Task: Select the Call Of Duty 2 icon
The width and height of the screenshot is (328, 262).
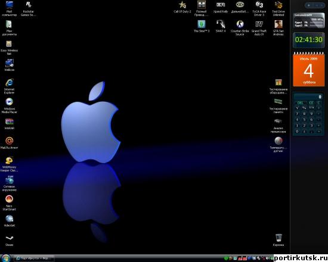Action: tap(182, 7)
